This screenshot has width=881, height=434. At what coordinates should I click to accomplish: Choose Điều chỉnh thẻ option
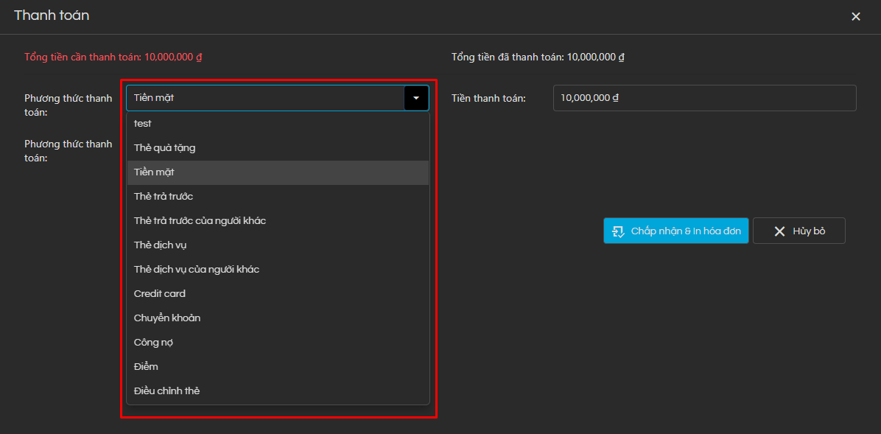tap(166, 391)
